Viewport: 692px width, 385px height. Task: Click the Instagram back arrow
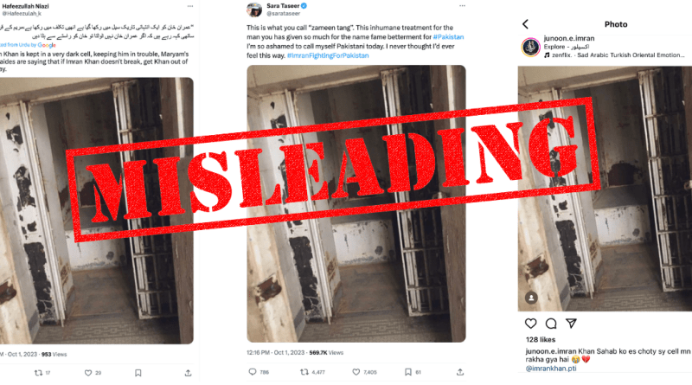pyautogui.click(x=525, y=24)
